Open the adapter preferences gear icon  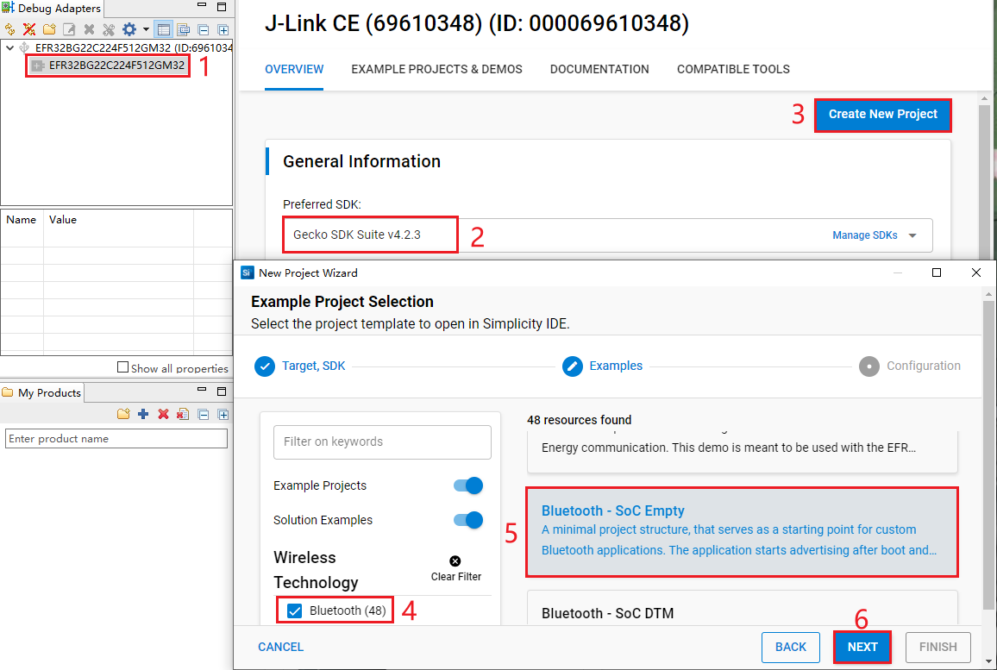coord(128,28)
